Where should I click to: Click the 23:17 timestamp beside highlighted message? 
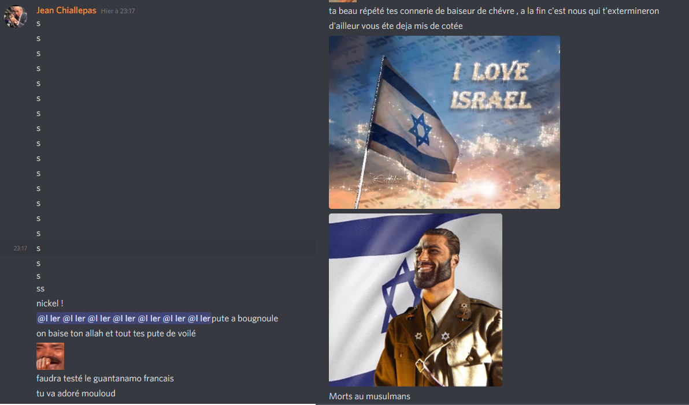pos(20,248)
